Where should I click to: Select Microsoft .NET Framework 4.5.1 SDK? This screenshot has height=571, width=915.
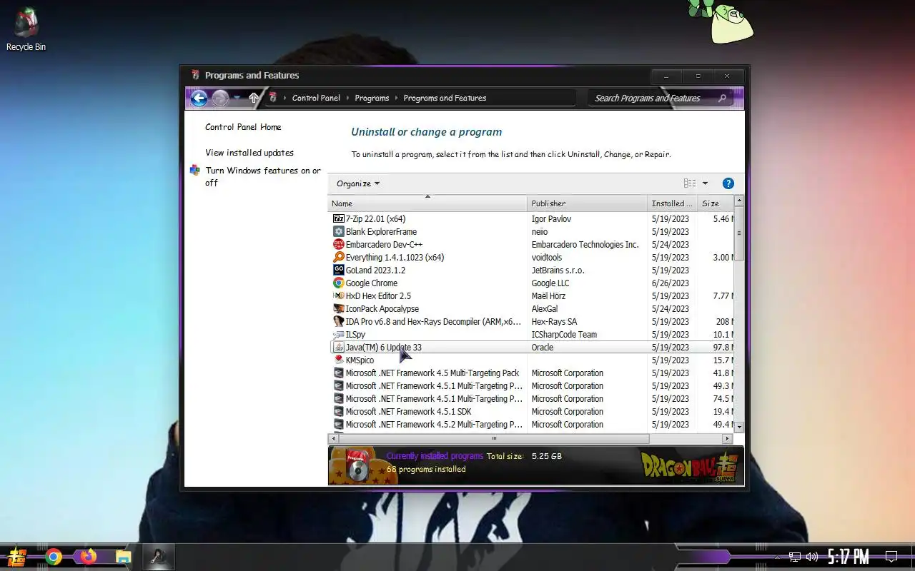pyautogui.click(x=531, y=412)
